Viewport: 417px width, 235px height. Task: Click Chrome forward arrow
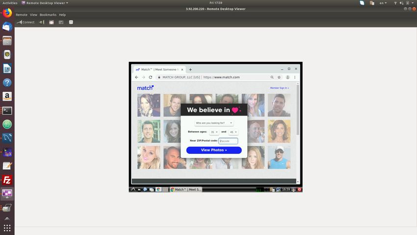tap(144, 77)
